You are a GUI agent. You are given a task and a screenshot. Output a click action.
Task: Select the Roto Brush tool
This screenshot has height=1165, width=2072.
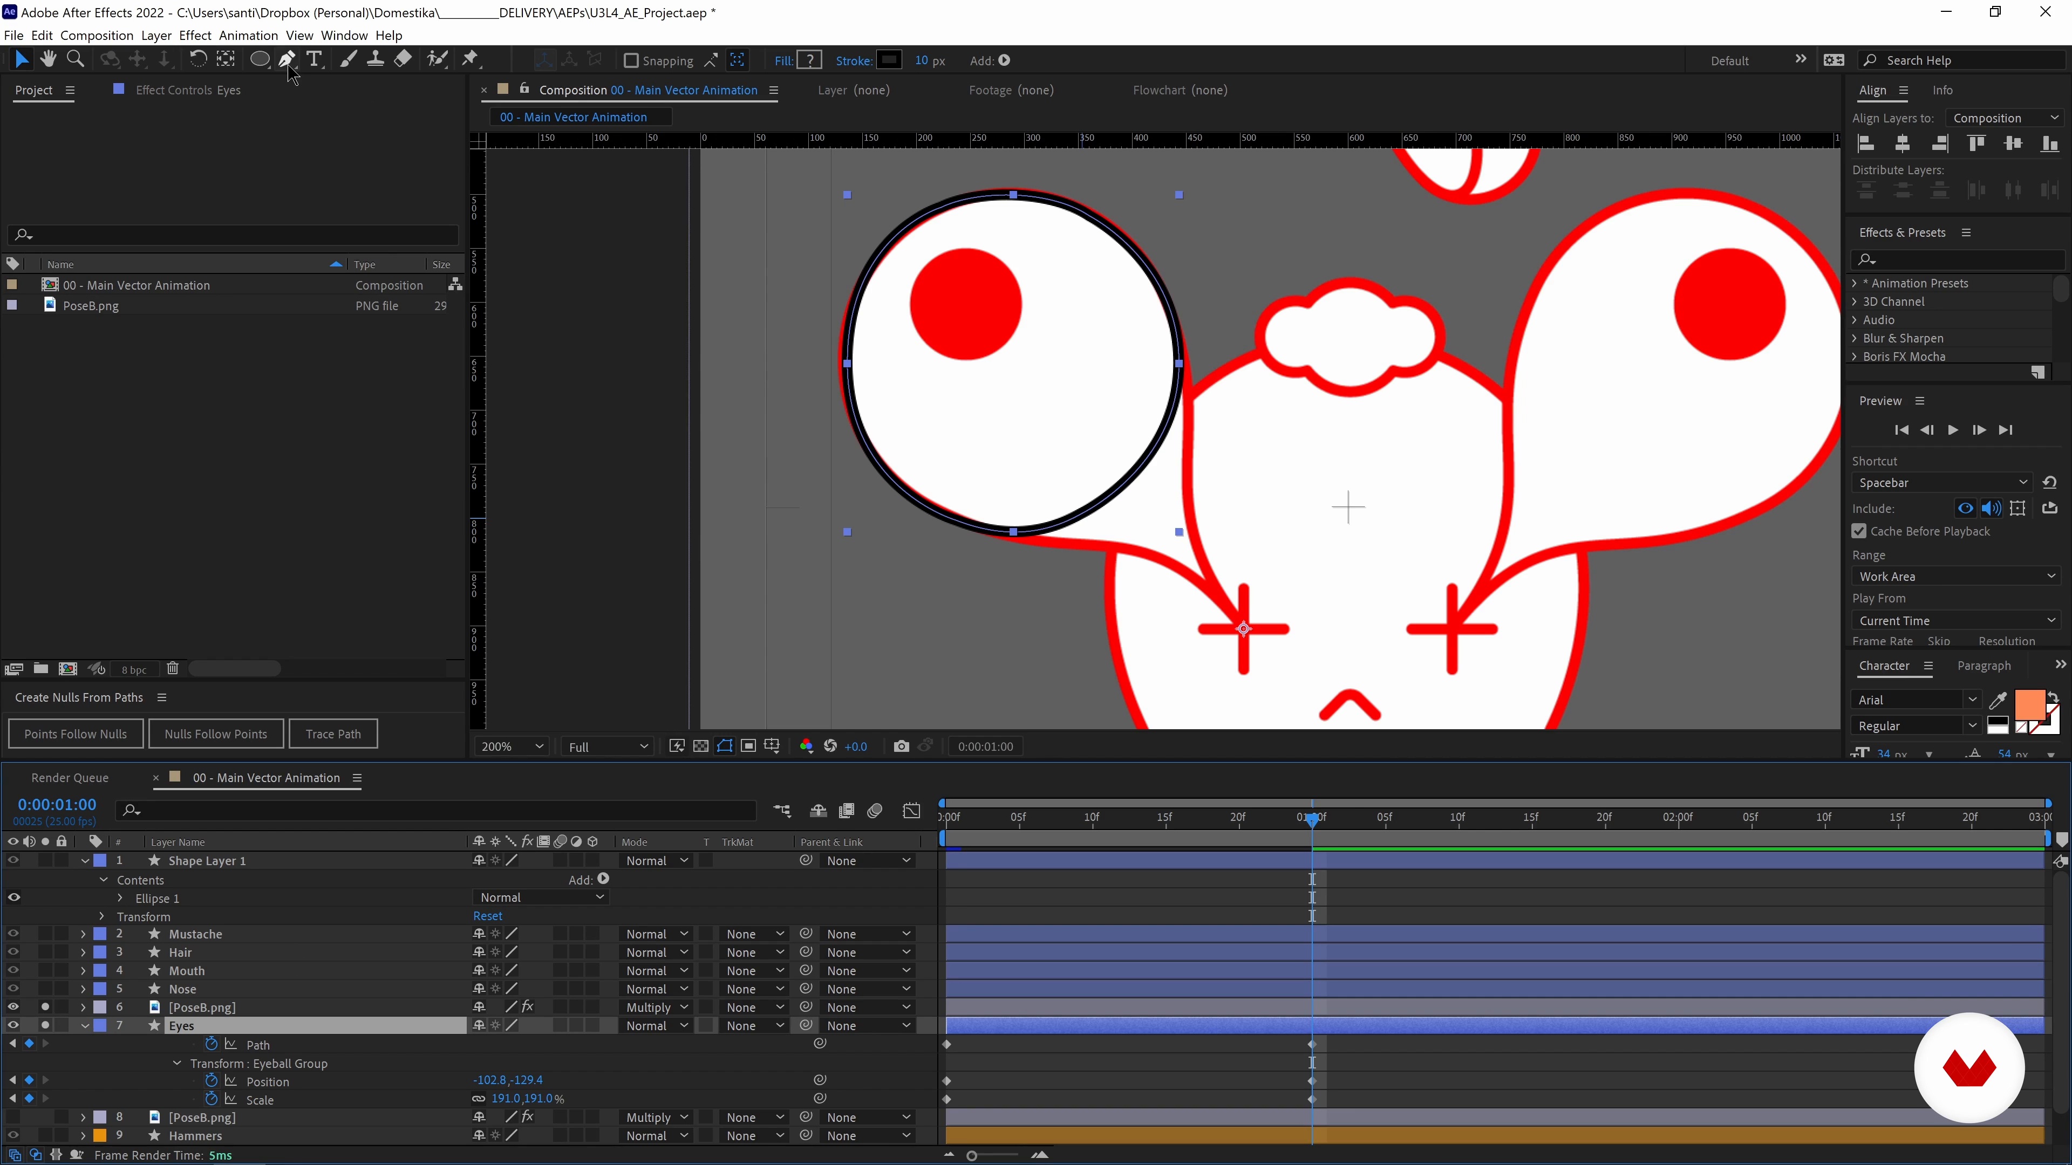click(x=438, y=59)
